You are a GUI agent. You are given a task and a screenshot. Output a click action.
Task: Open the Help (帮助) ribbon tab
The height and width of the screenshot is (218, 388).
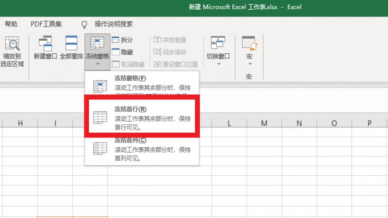[x=11, y=24]
